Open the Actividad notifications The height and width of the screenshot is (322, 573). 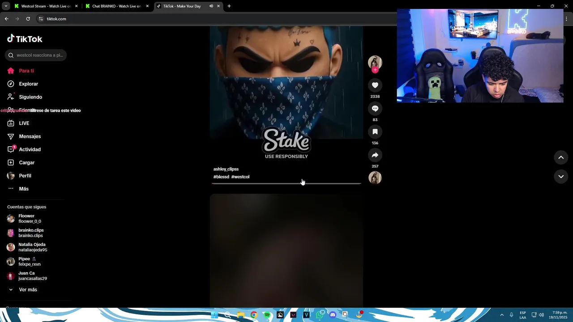(24, 149)
